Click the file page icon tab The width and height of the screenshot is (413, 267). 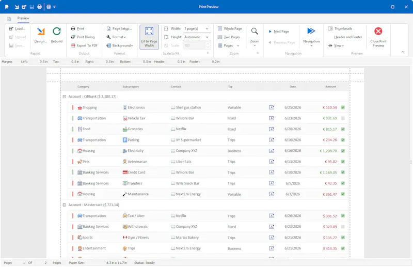pyautogui.click(x=9, y=19)
